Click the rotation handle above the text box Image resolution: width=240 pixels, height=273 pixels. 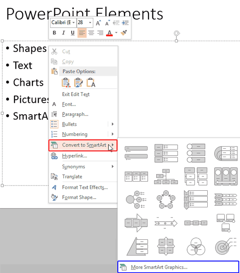[177, 33]
